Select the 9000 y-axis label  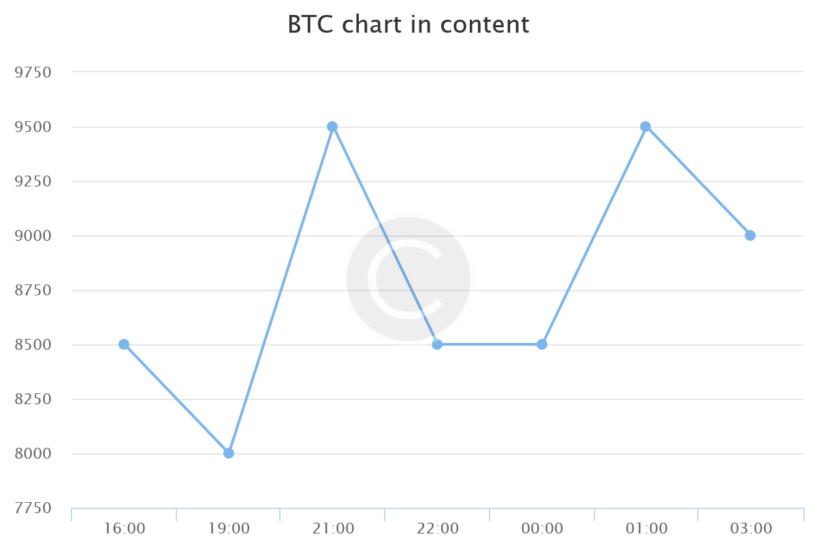point(33,236)
